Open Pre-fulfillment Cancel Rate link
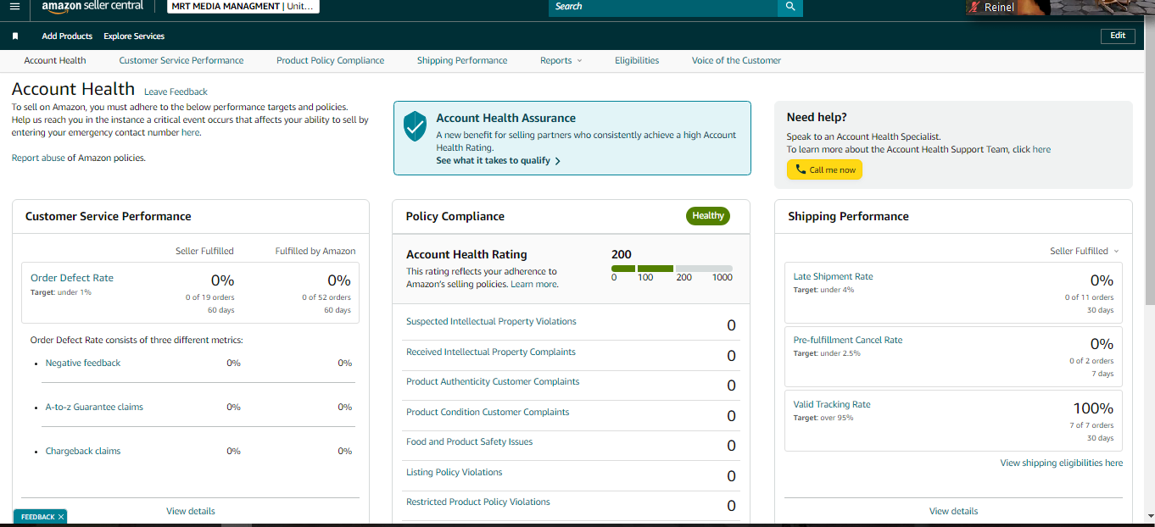This screenshot has width=1155, height=527. click(848, 341)
